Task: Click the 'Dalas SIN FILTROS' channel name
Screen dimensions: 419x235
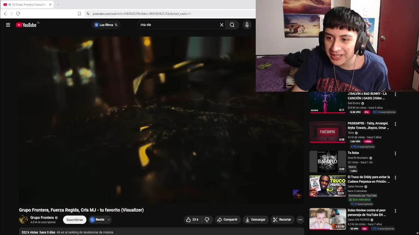Action: tap(359, 220)
